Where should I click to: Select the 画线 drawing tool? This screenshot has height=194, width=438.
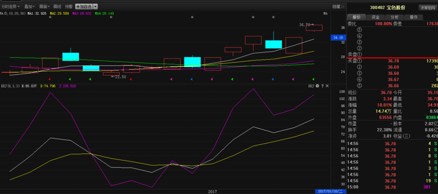57,7
